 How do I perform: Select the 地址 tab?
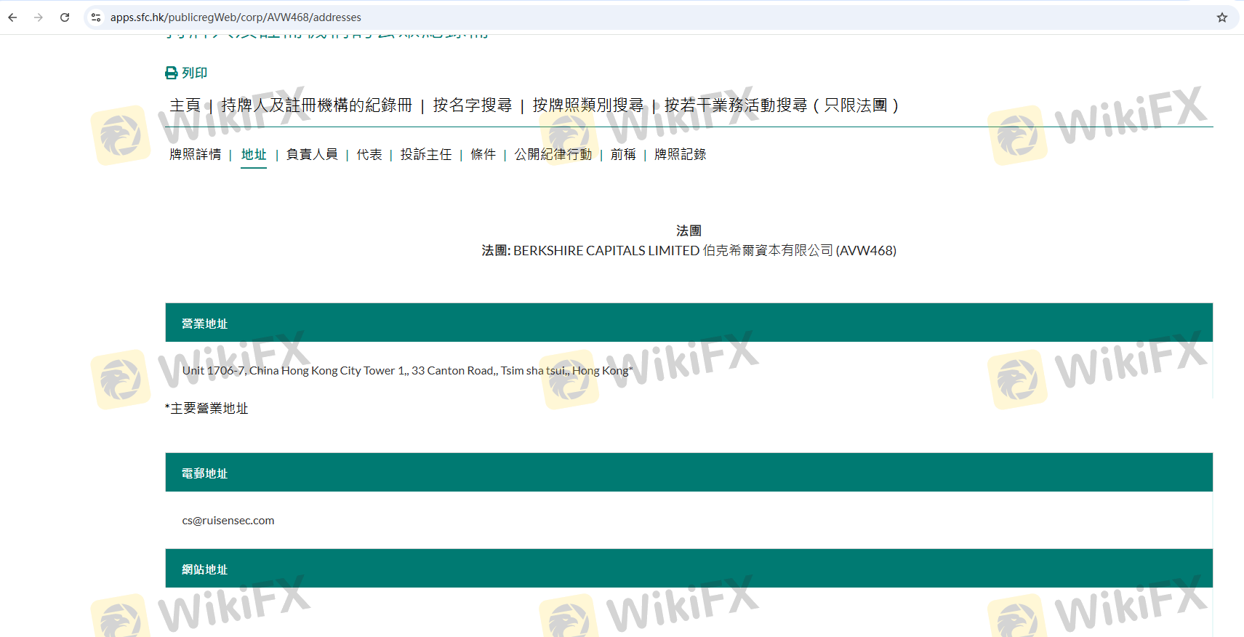pyautogui.click(x=254, y=154)
